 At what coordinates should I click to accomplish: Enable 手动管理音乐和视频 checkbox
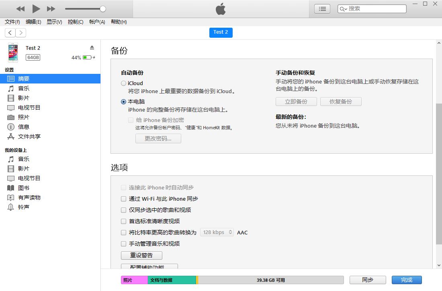[123, 244]
